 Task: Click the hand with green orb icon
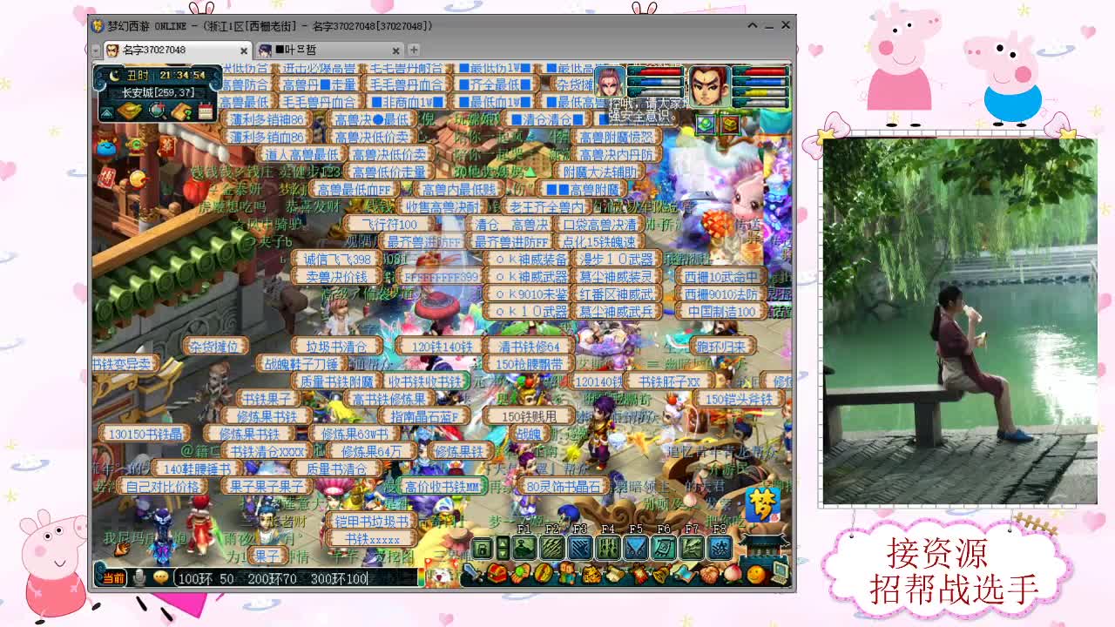tap(520, 574)
